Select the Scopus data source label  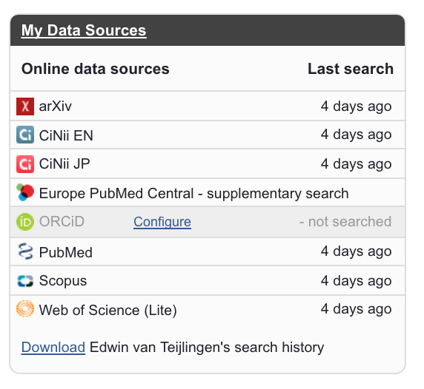pyautogui.click(x=63, y=281)
